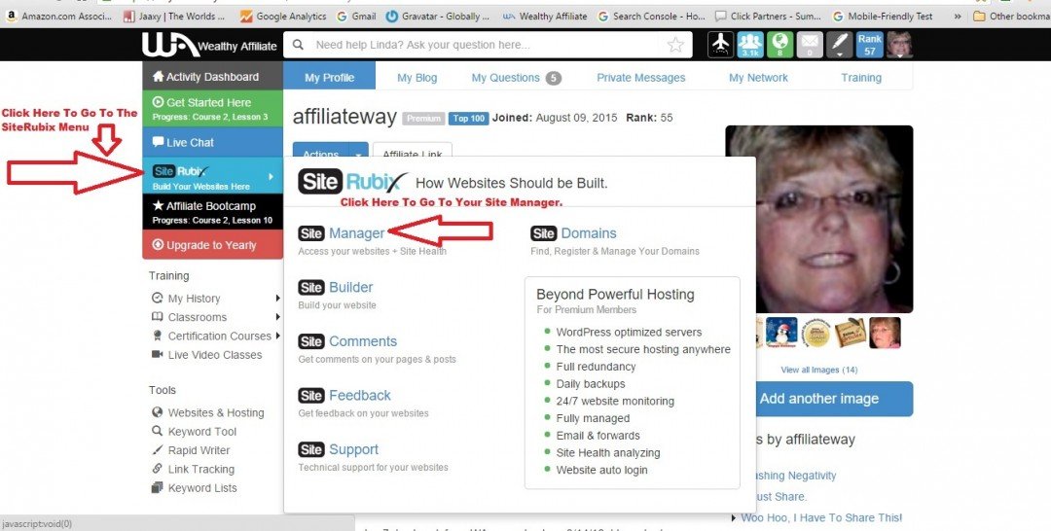
Task: Click the green globe notifications icon
Action: (x=779, y=45)
